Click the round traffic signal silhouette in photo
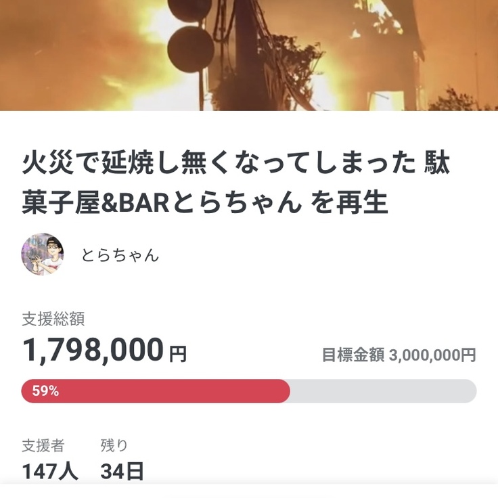The height and width of the screenshot is (498, 498). pyautogui.click(x=190, y=47)
